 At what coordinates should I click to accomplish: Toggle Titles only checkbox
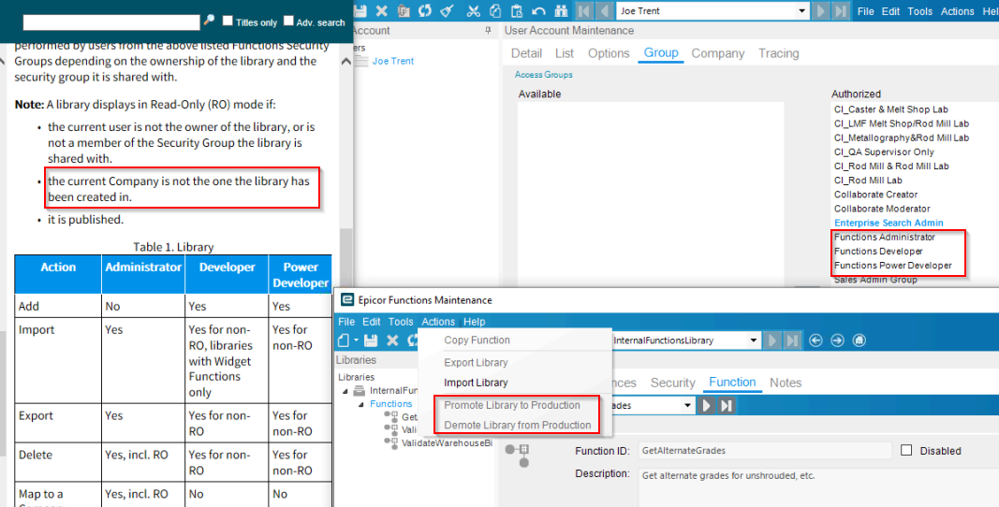point(228,21)
